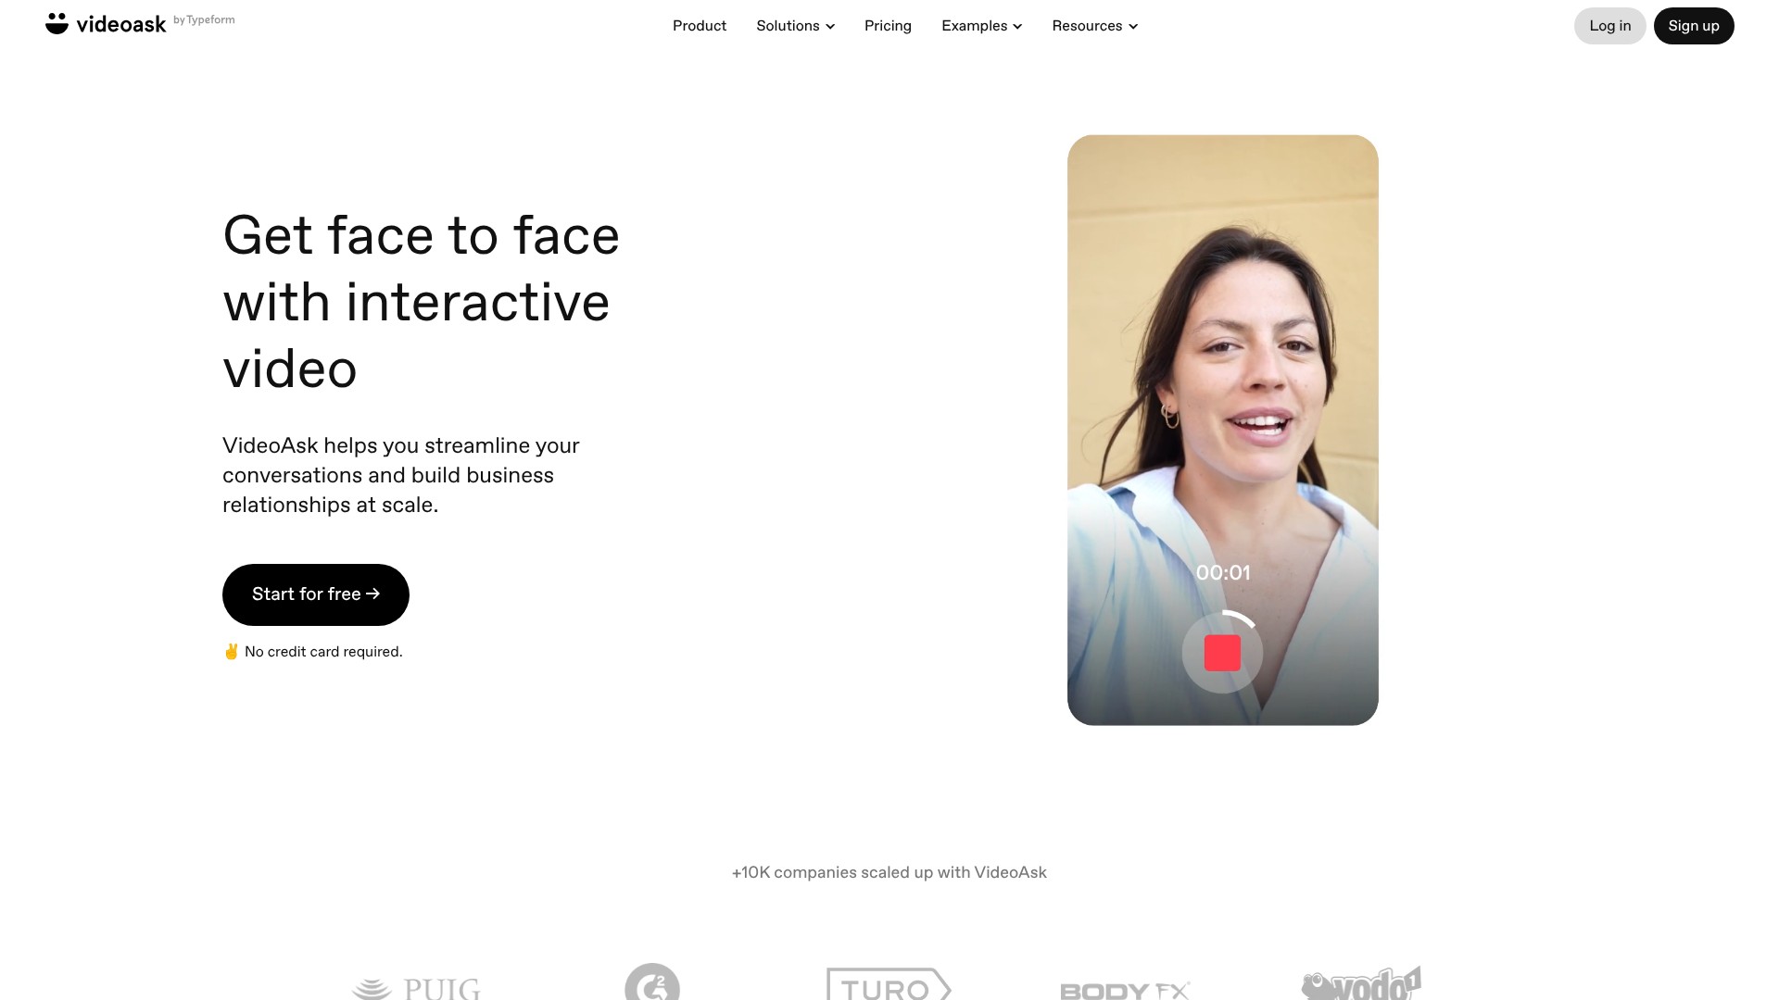The width and height of the screenshot is (1779, 1000).
Task: Click the Log in button
Action: (x=1609, y=26)
